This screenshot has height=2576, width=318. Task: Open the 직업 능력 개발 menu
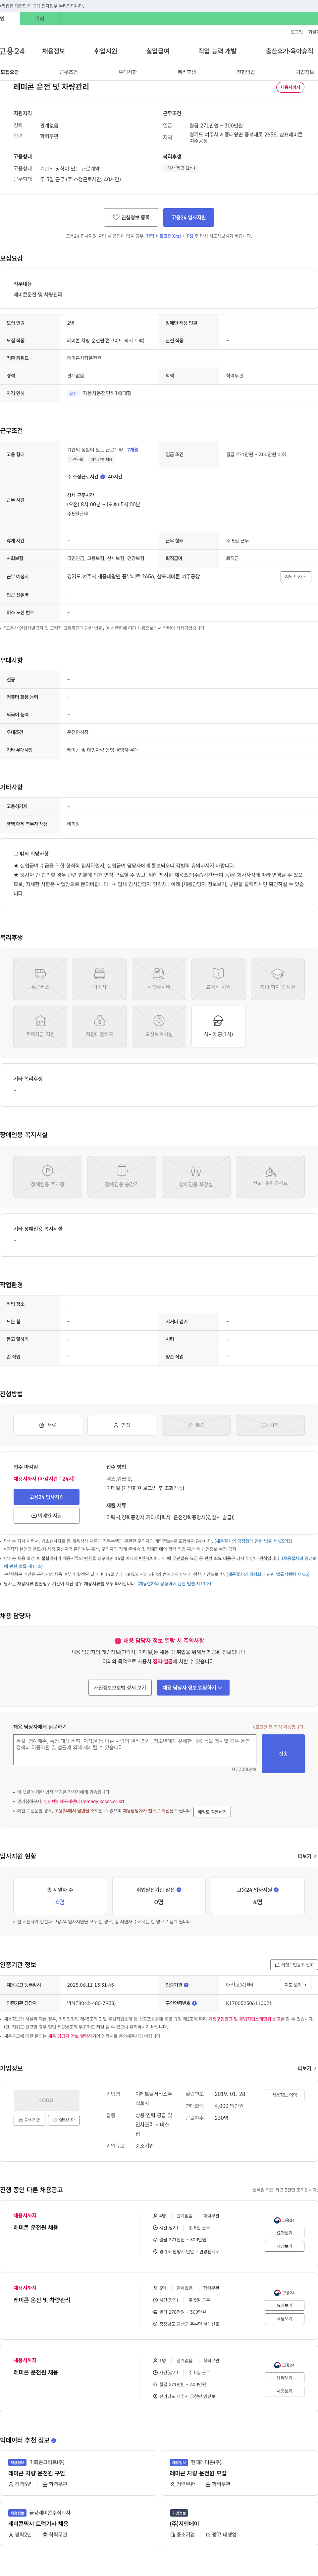click(217, 51)
